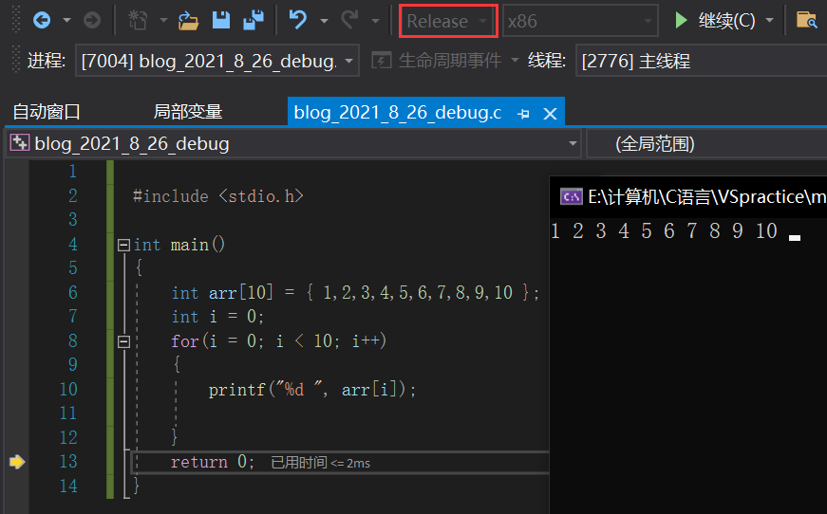Open the 继续 button dropdown arrow

pyautogui.click(x=769, y=21)
